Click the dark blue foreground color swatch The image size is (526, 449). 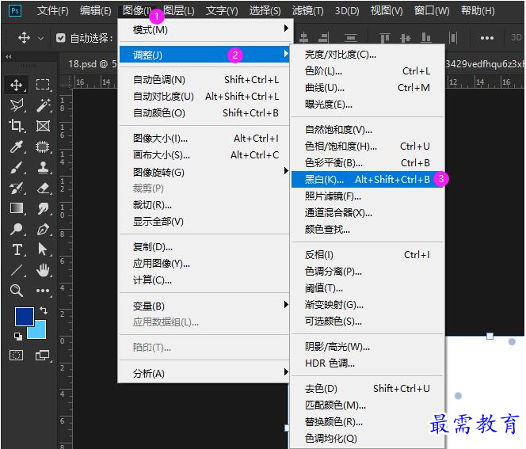point(23,315)
